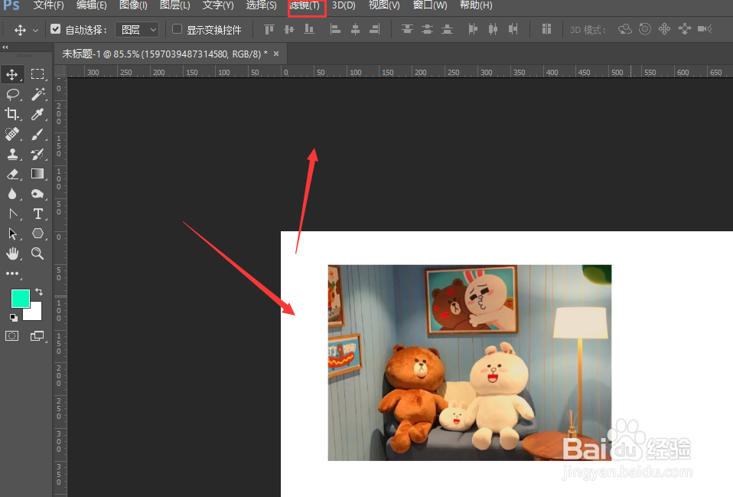Image resolution: width=733 pixels, height=497 pixels.
Task: Align vertical centers button
Action: click(x=289, y=29)
